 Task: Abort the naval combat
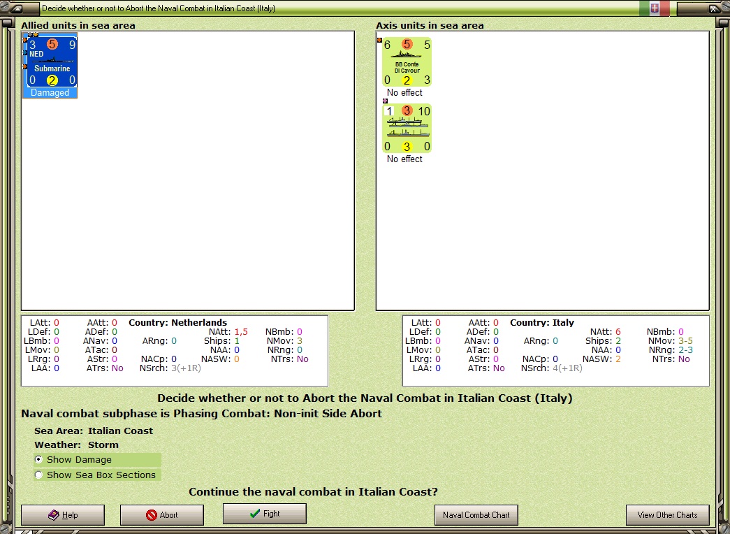pyautogui.click(x=162, y=515)
